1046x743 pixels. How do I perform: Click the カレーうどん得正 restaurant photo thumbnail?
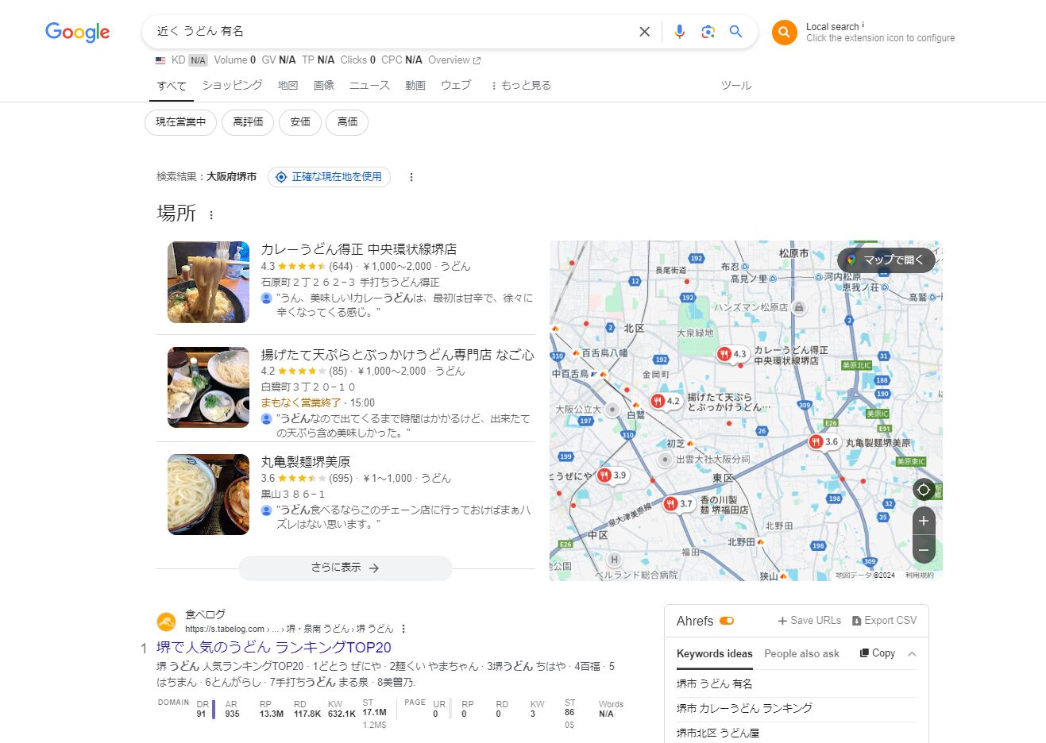207,282
